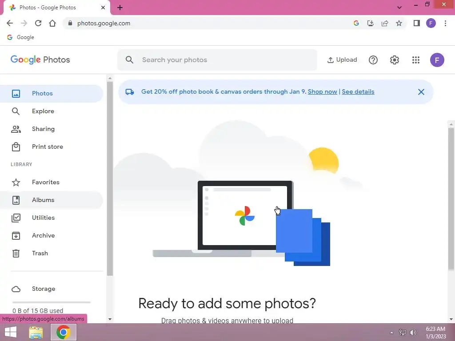This screenshot has height=341, width=455.
Task: Open the Photos section in sidebar
Action: [52, 93]
